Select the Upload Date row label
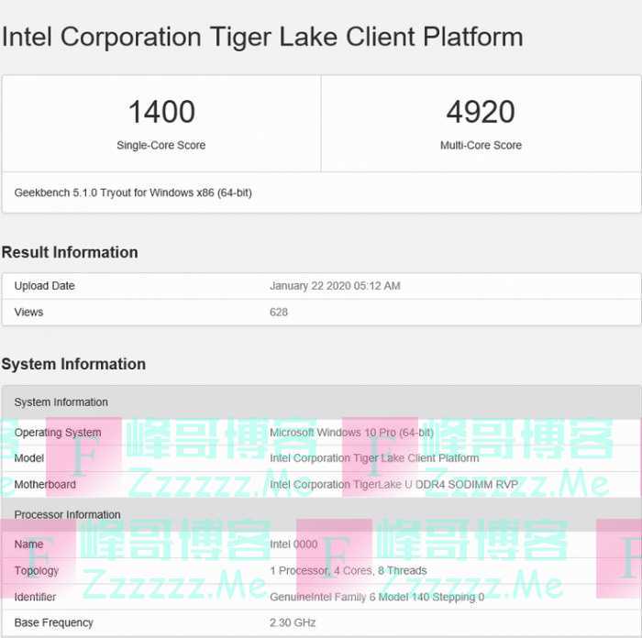The image size is (642, 638). [45, 286]
